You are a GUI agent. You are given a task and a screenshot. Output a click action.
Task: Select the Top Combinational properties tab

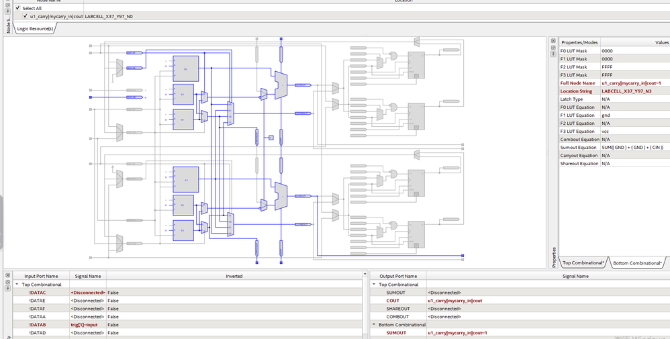pos(583,263)
